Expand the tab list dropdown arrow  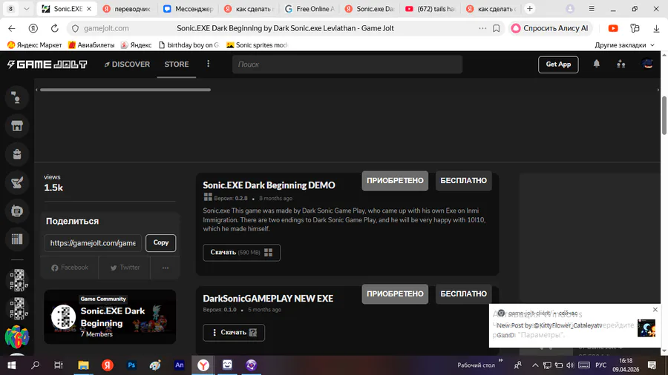(x=27, y=8)
